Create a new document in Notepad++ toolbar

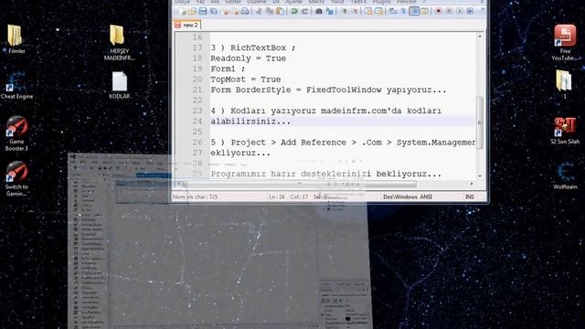coord(183,11)
